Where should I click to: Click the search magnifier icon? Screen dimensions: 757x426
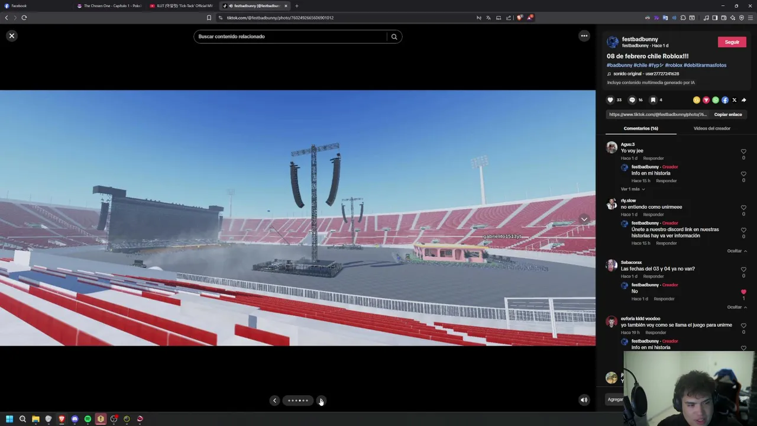[394, 37]
